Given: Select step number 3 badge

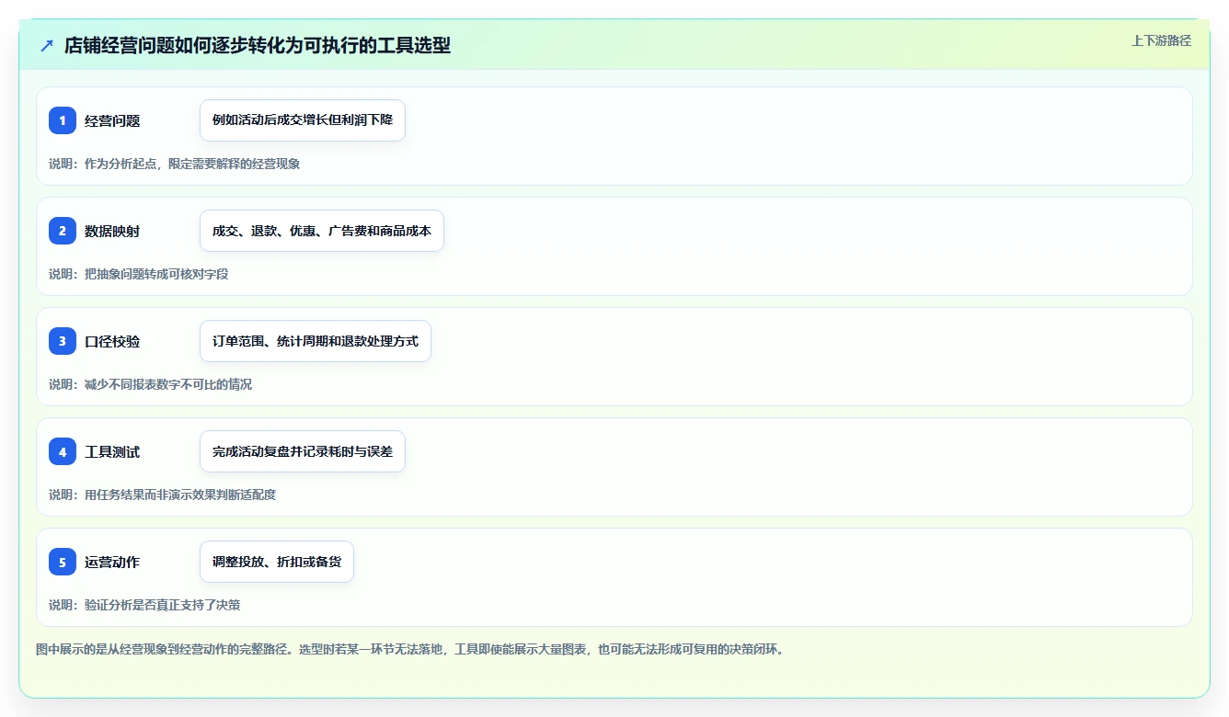Looking at the screenshot, I should 63,341.
